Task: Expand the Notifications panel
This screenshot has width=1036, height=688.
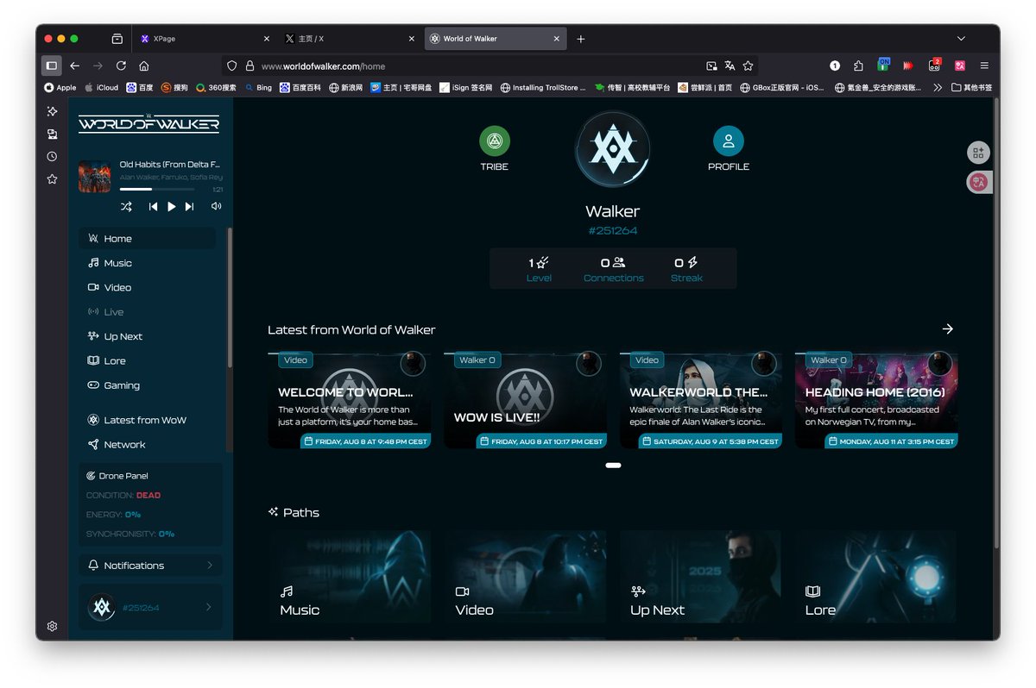Action: (150, 566)
